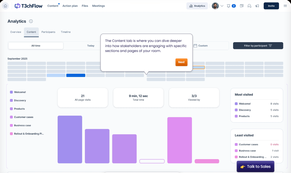Screen dimensions: 291x173
Task: Select the Today range option
Action: point(91,46)
